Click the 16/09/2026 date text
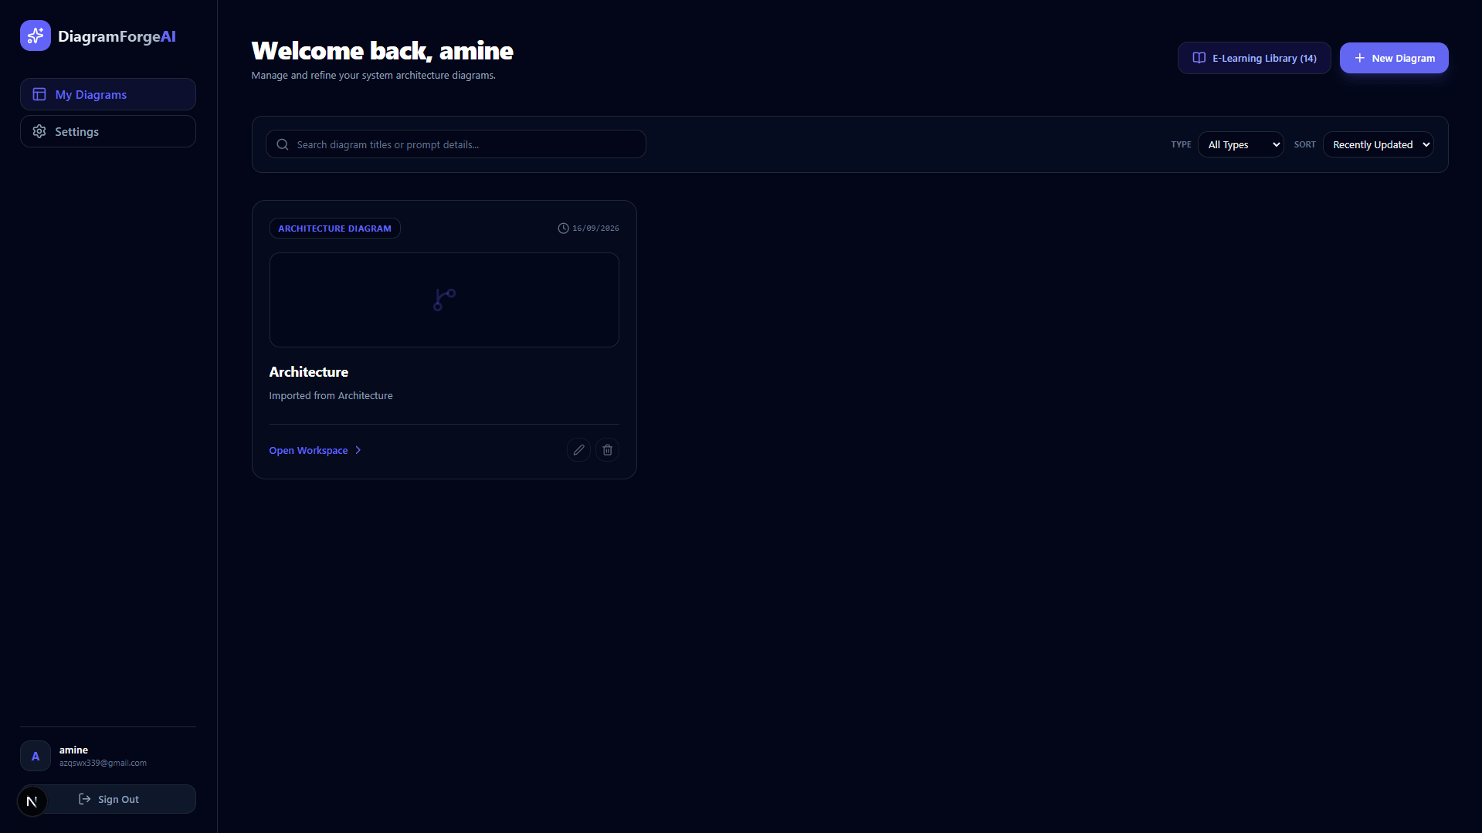The width and height of the screenshot is (1482, 833). [595, 229]
